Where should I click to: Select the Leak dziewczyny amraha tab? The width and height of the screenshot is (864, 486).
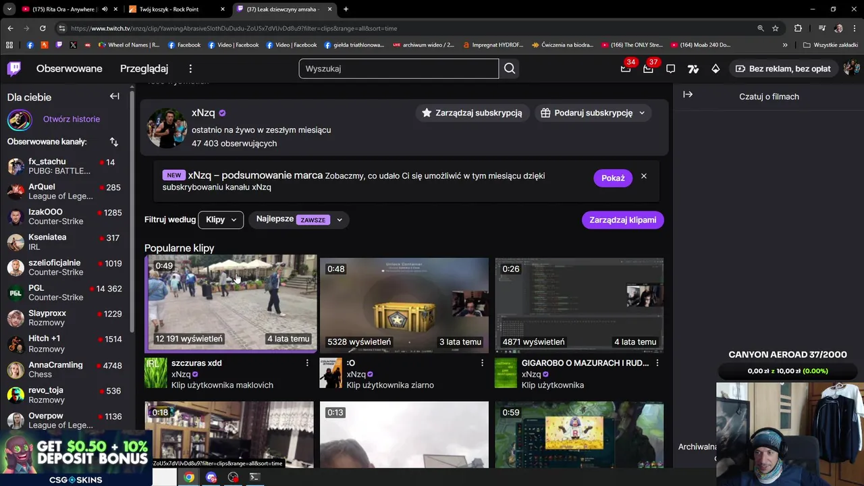coord(283,9)
